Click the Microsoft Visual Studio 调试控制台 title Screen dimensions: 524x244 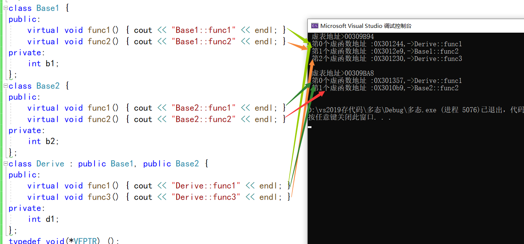[x=366, y=26]
